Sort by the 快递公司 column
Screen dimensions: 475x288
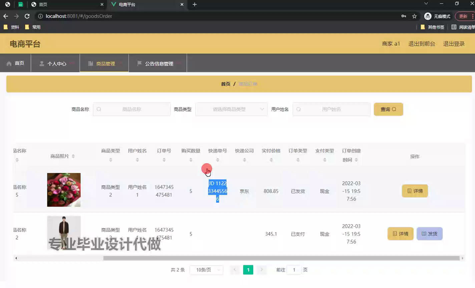click(245, 160)
